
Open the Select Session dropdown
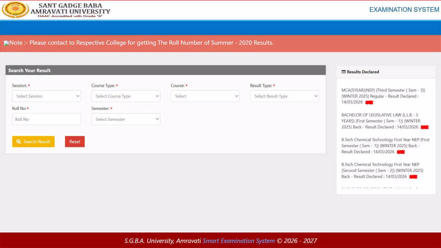point(47,96)
